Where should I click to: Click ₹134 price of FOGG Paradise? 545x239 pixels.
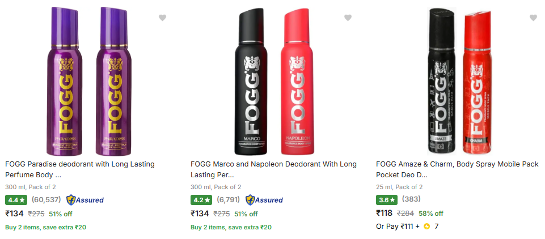(14, 214)
